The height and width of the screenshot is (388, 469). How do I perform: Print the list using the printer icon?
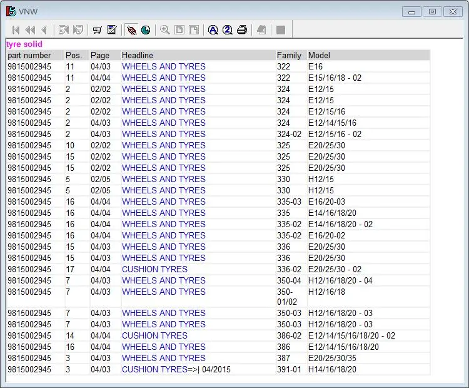click(242, 30)
